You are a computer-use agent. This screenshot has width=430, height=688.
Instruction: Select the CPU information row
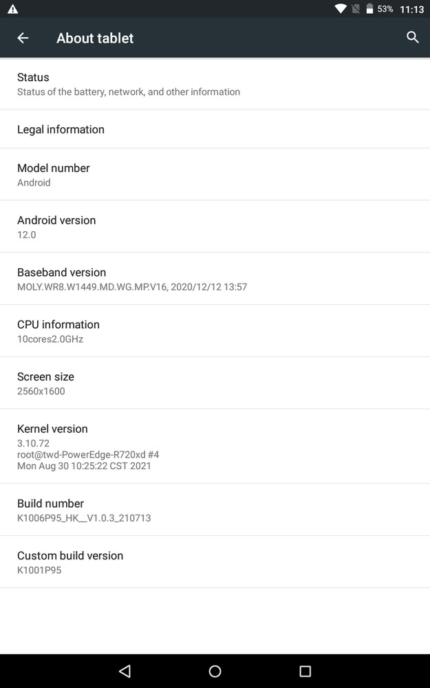click(x=215, y=331)
